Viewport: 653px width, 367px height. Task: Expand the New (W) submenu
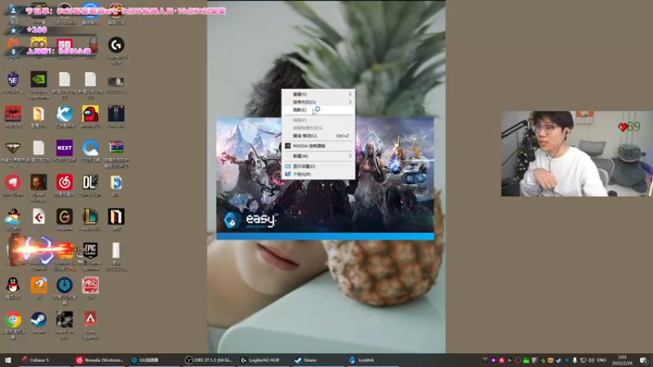coord(318,156)
